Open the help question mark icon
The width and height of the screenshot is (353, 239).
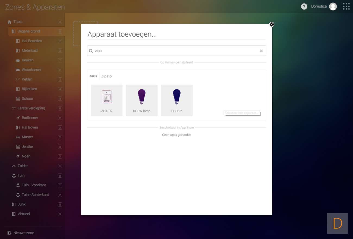point(304,7)
